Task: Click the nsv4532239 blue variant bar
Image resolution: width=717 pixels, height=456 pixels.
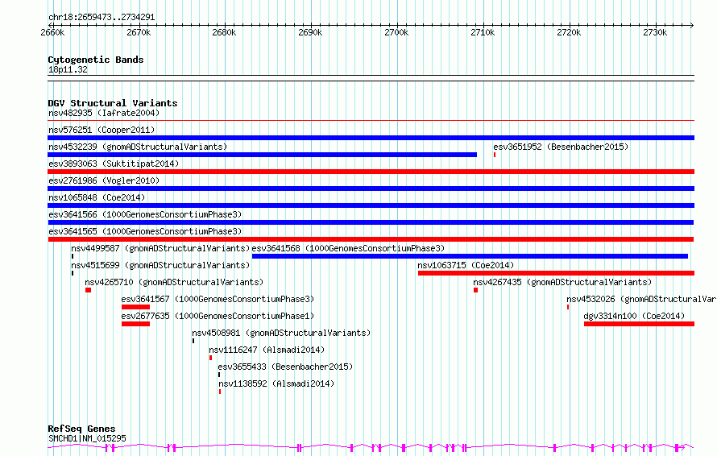Action: click(262, 155)
